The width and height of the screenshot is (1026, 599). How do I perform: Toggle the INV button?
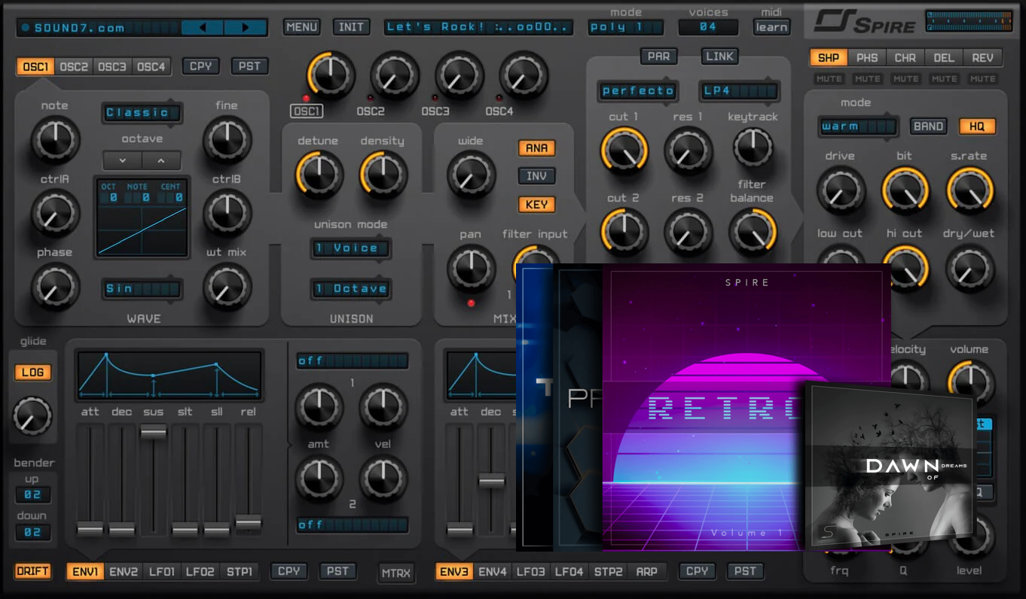coord(536,176)
